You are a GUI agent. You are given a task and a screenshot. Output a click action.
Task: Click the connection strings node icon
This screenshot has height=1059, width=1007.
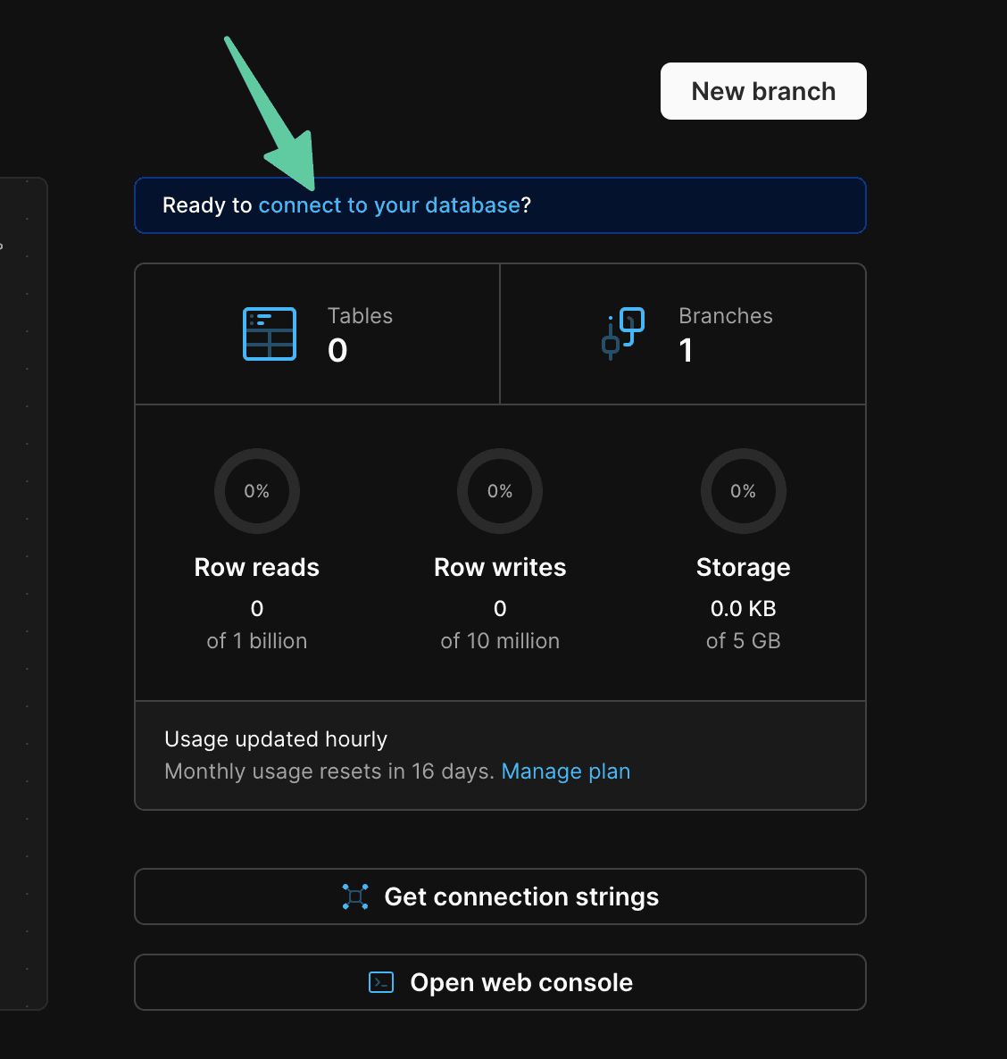tap(355, 896)
